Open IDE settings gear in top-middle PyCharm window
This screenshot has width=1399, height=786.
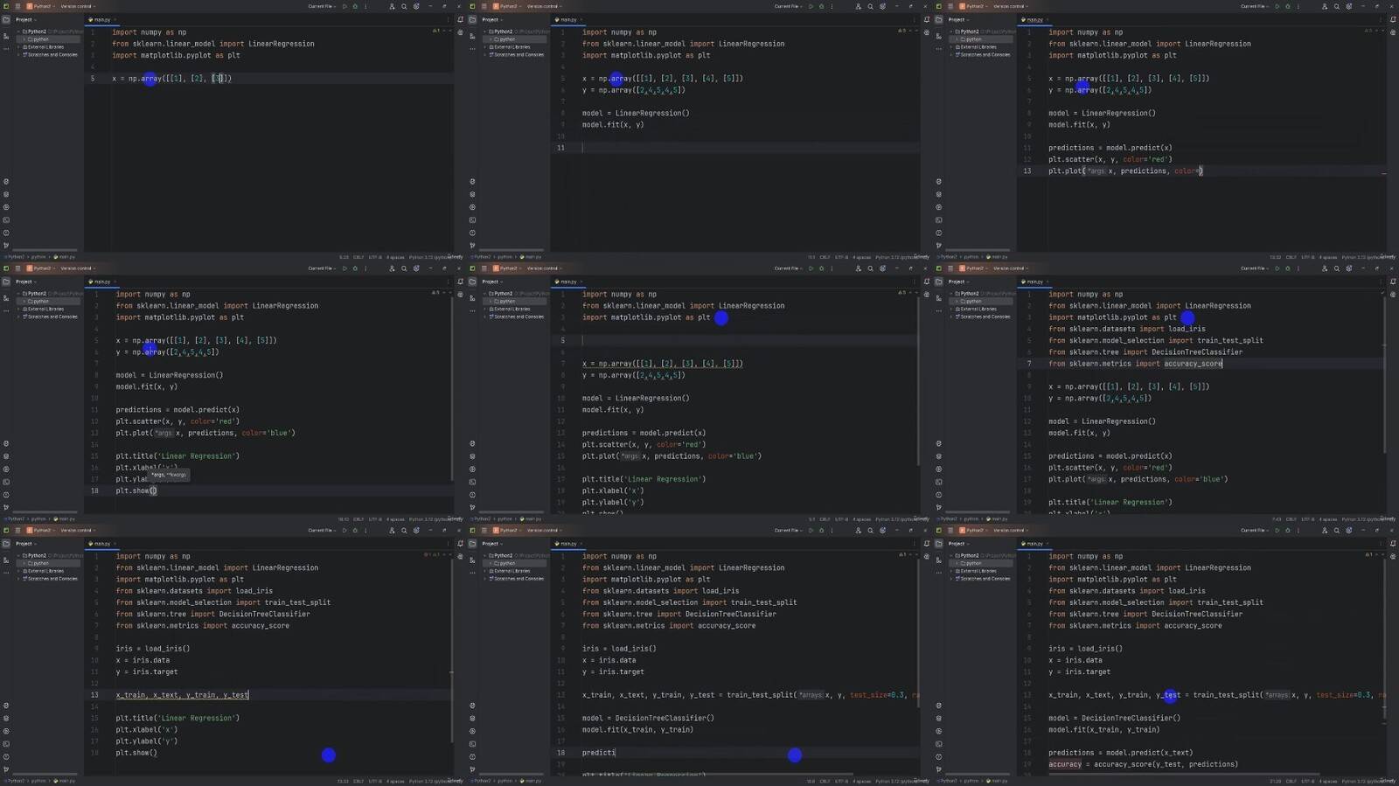click(882, 6)
